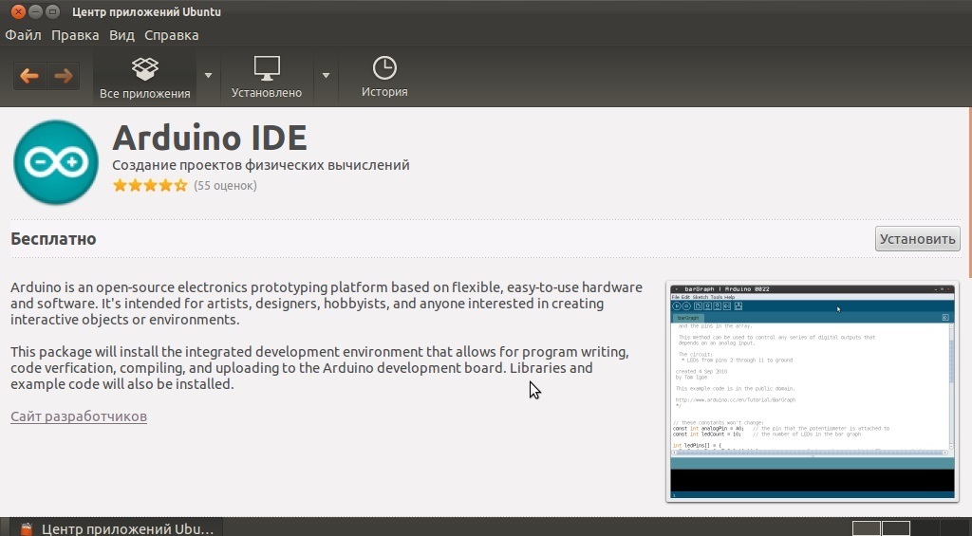Go back with the orange left arrow
972x536 pixels.
[29, 76]
